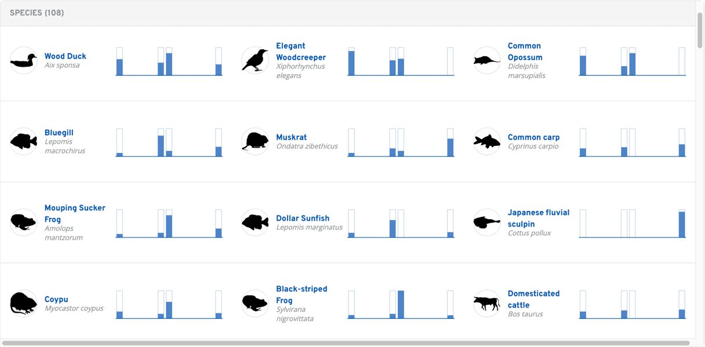
Task: Select the Dollar Sunfish icon
Action: (255, 222)
